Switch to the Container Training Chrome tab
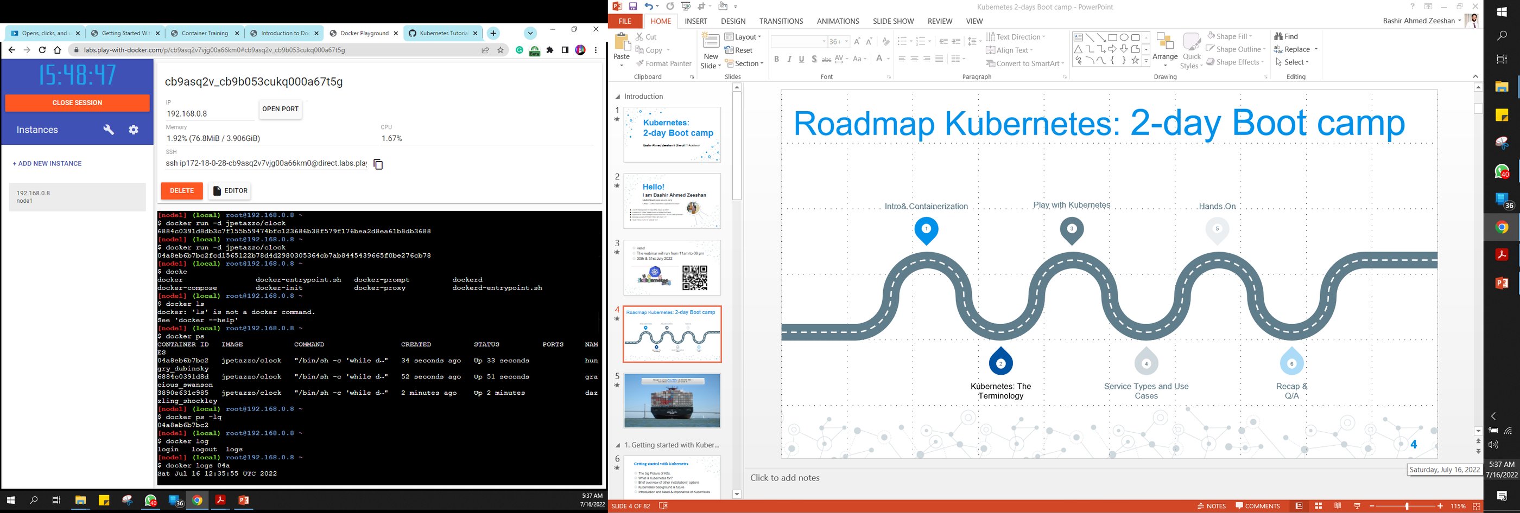This screenshot has width=1520, height=513. tap(205, 34)
